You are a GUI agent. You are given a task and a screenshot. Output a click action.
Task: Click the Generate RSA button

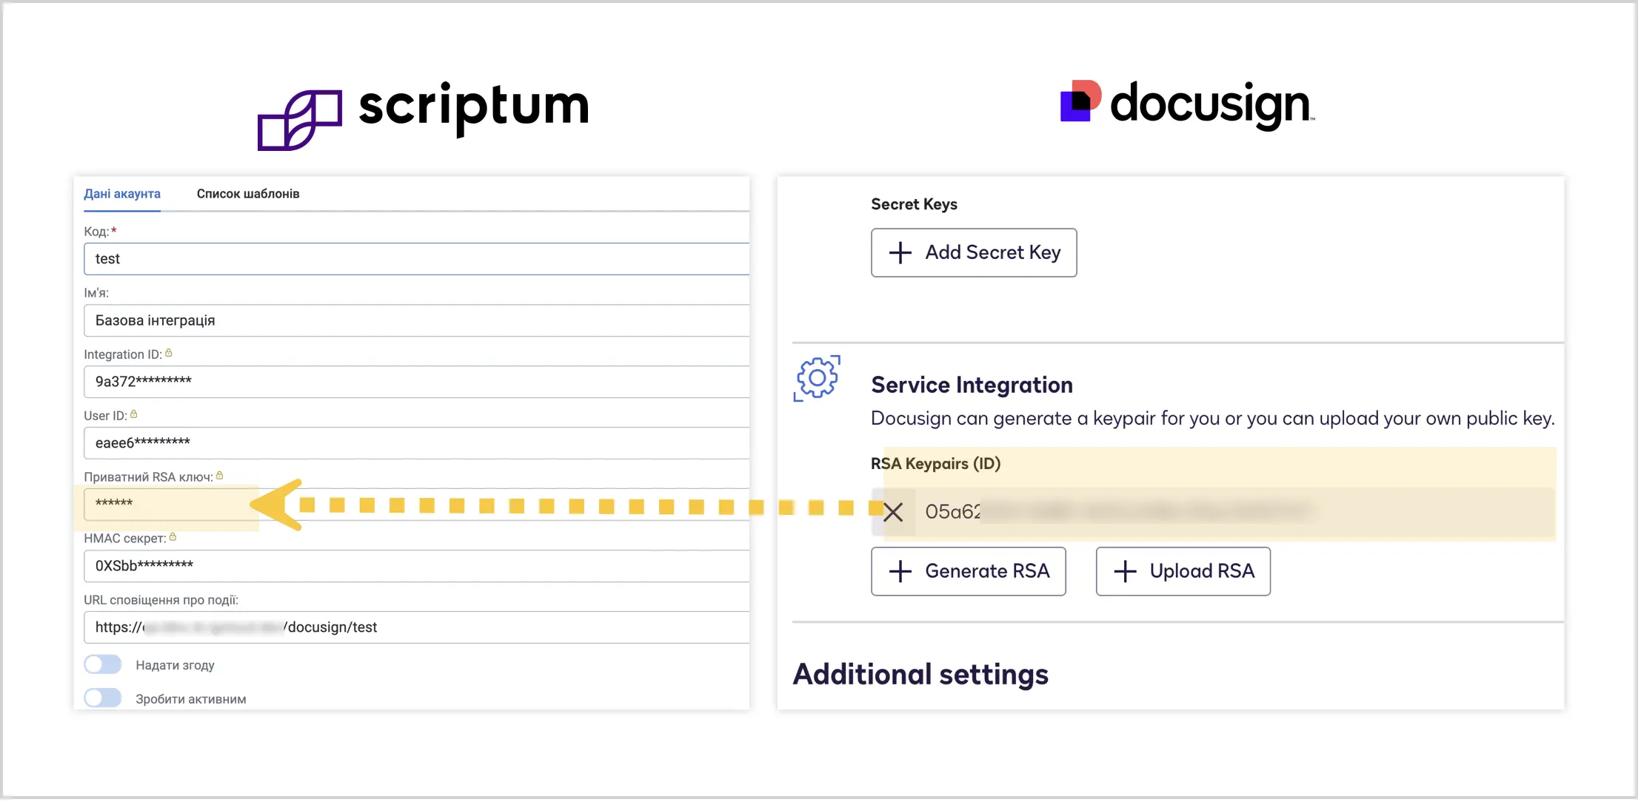pos(969,571)
